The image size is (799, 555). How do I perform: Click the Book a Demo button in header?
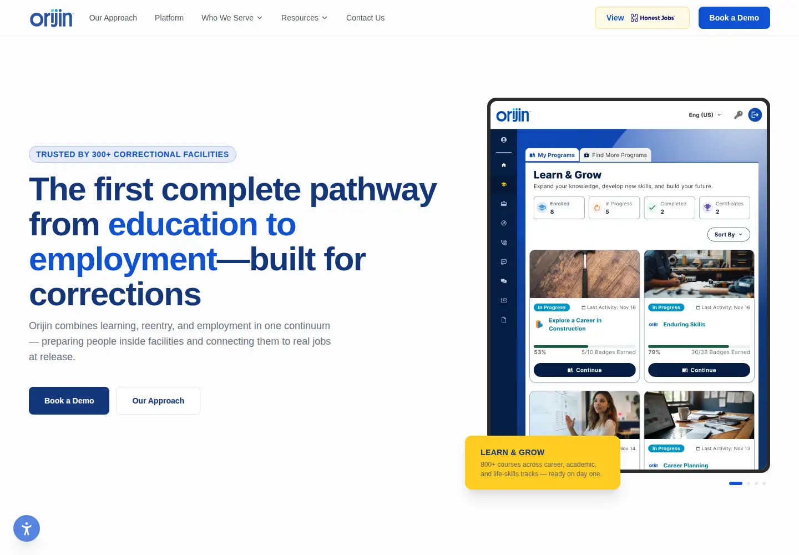[x=734, y=18]
